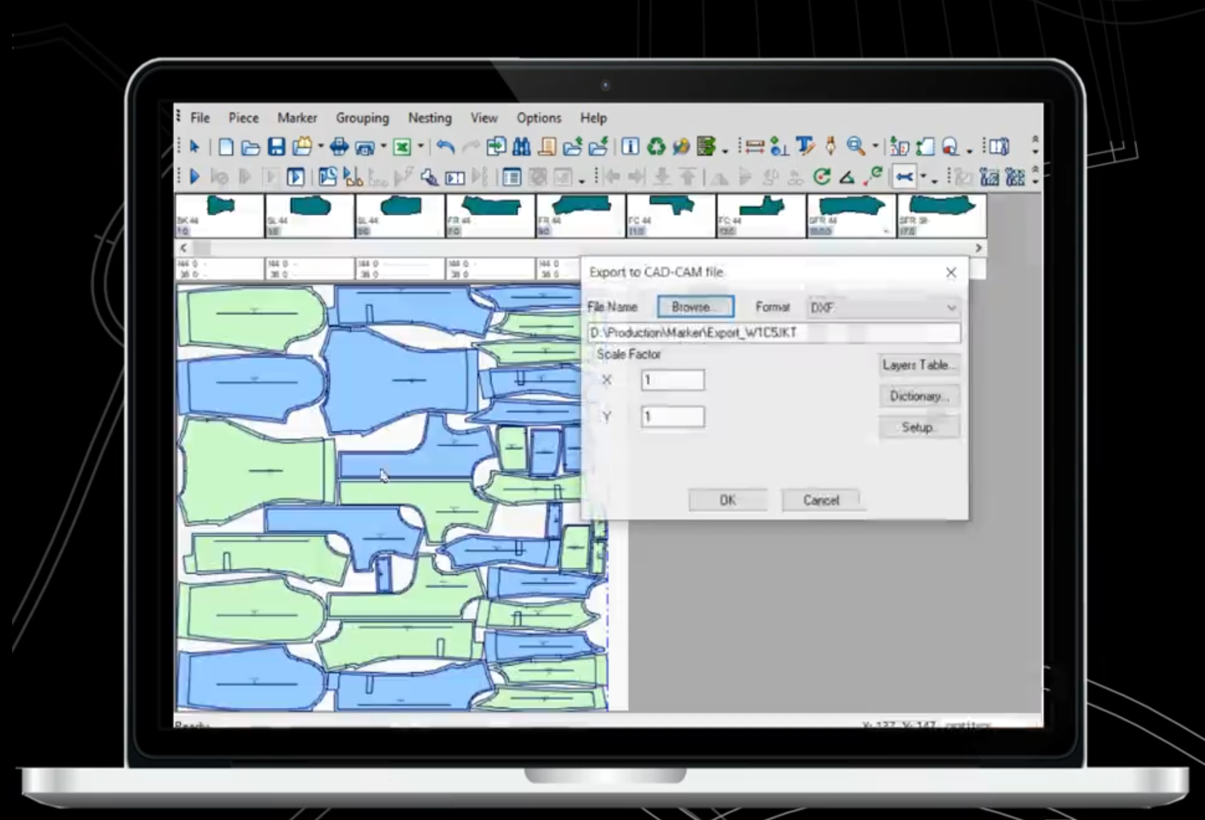Viewport: 1205px width, 820px height.
Task: Click the plotter icon
Action: [365, 147]
